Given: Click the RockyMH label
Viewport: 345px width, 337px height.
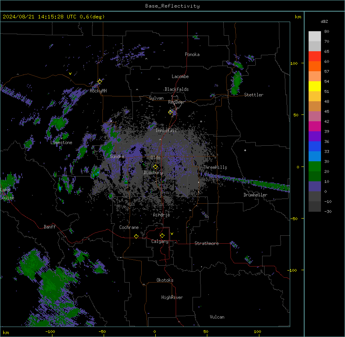Looking at the screenshot, I should (98, 90).
